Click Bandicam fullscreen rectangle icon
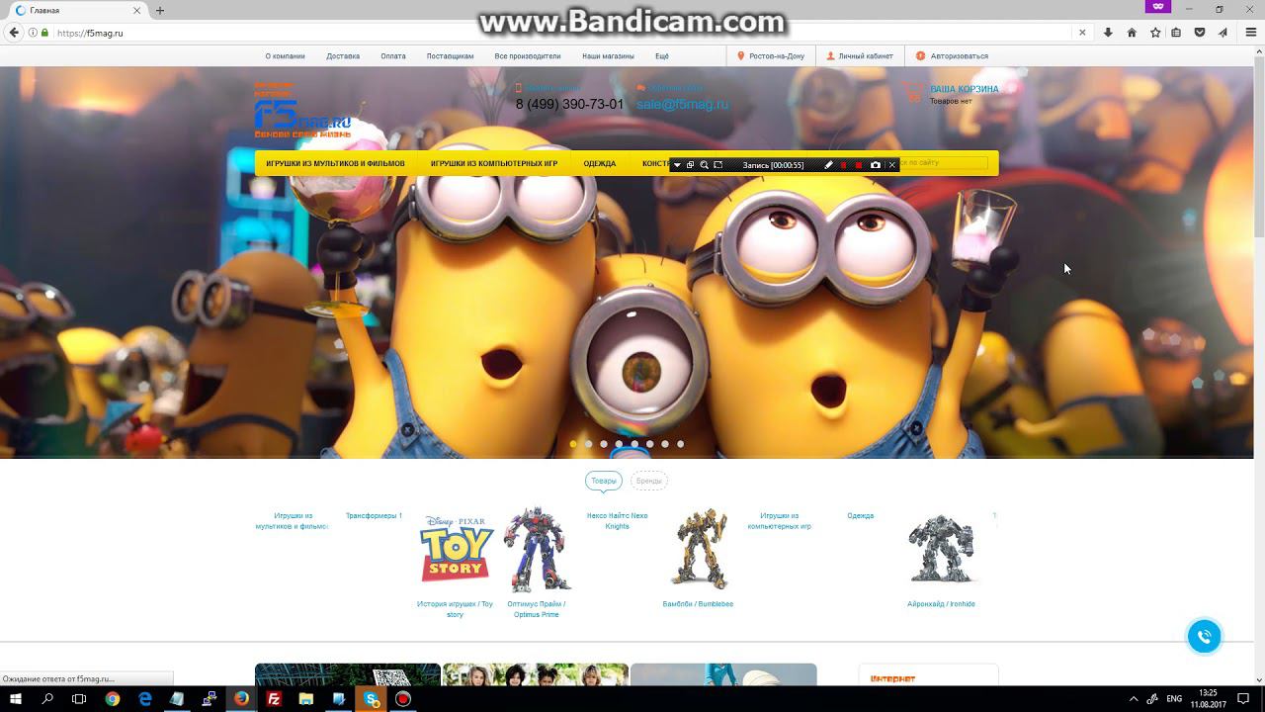Screen dimensions: 1265x712 pos(718,165)
